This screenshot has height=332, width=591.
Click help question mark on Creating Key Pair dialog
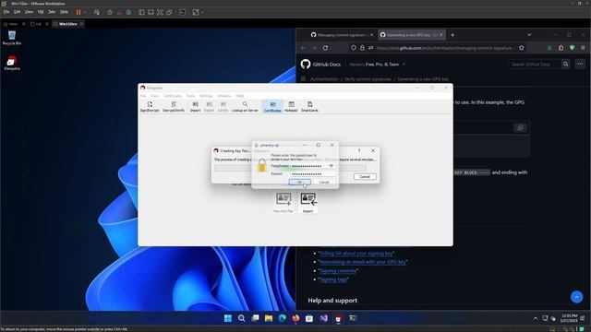click(x=359, y=150)
